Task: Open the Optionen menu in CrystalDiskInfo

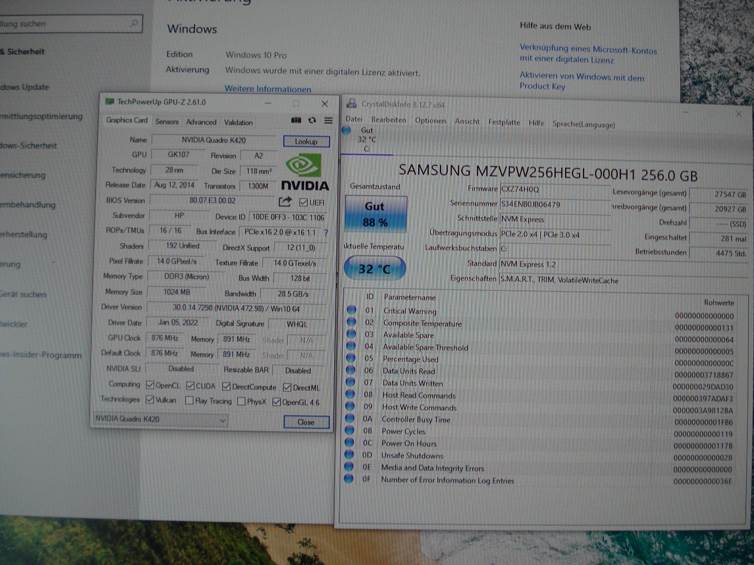Action: (x=431, y=121)
